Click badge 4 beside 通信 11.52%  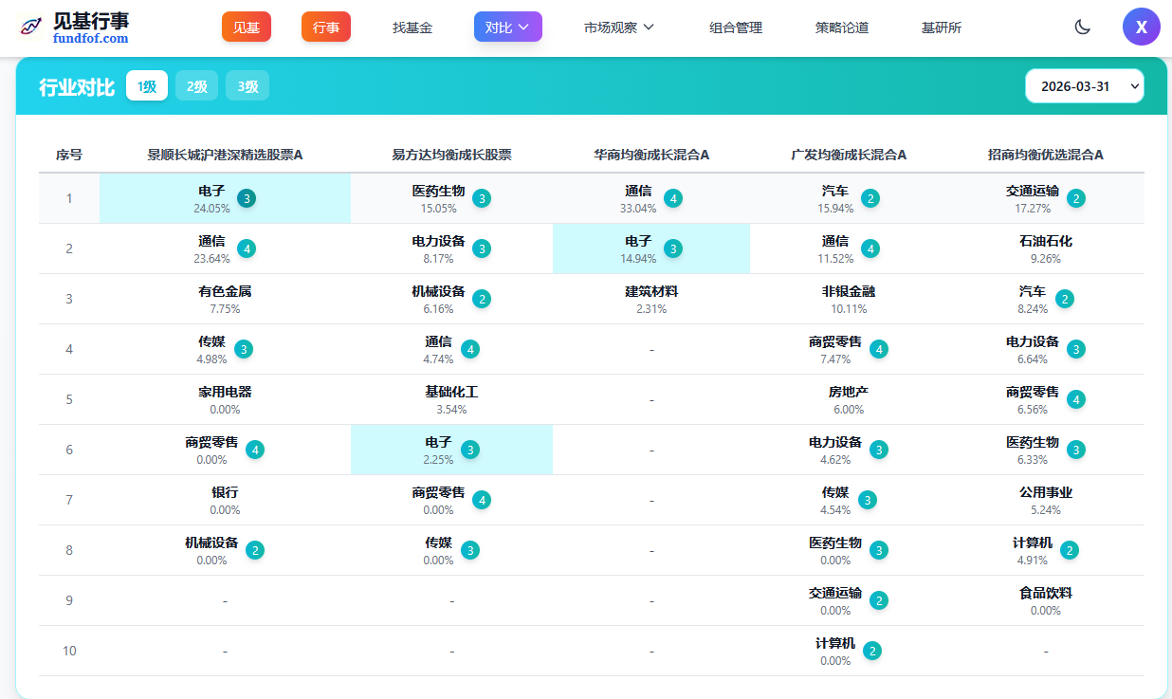pyautogui.click(x=870, y=248)
